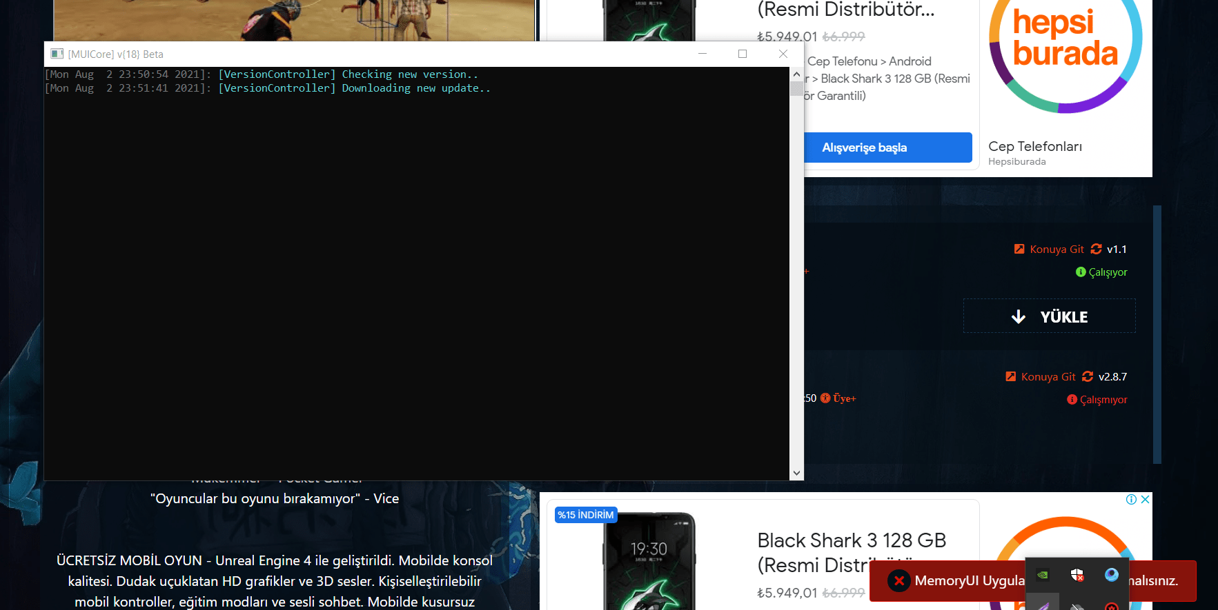Click the '₺5.949,01' price in bottom ad
The height and width of the screenshot is (610, 1218).
click(x=787, y=593)
